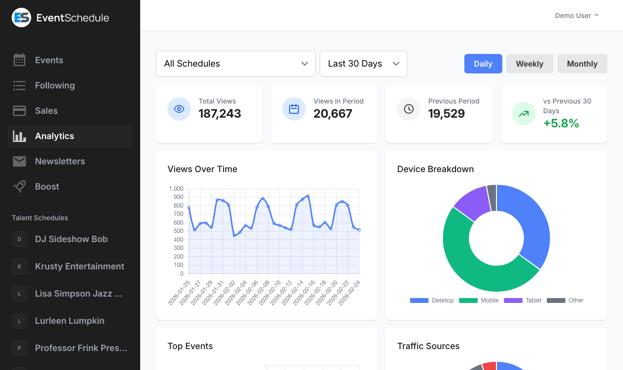Click Lurleen Lumpkin in the sidebar
623x370 pixels.
pos(70,320)
